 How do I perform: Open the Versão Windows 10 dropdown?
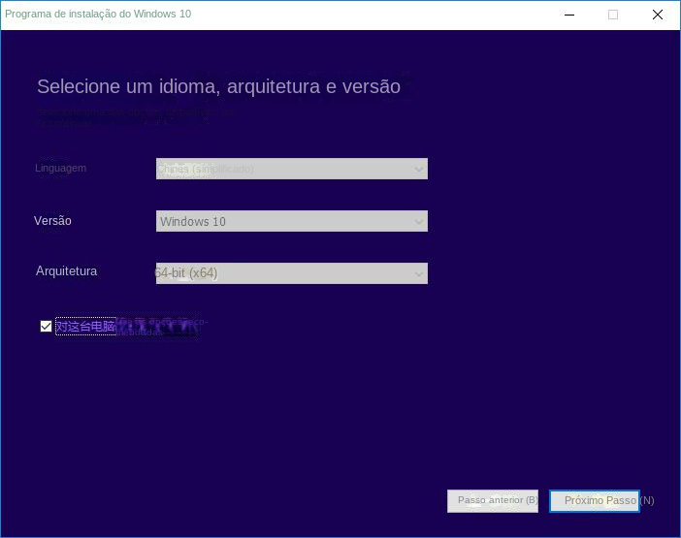pyautogui.click(x=291, y=221)
